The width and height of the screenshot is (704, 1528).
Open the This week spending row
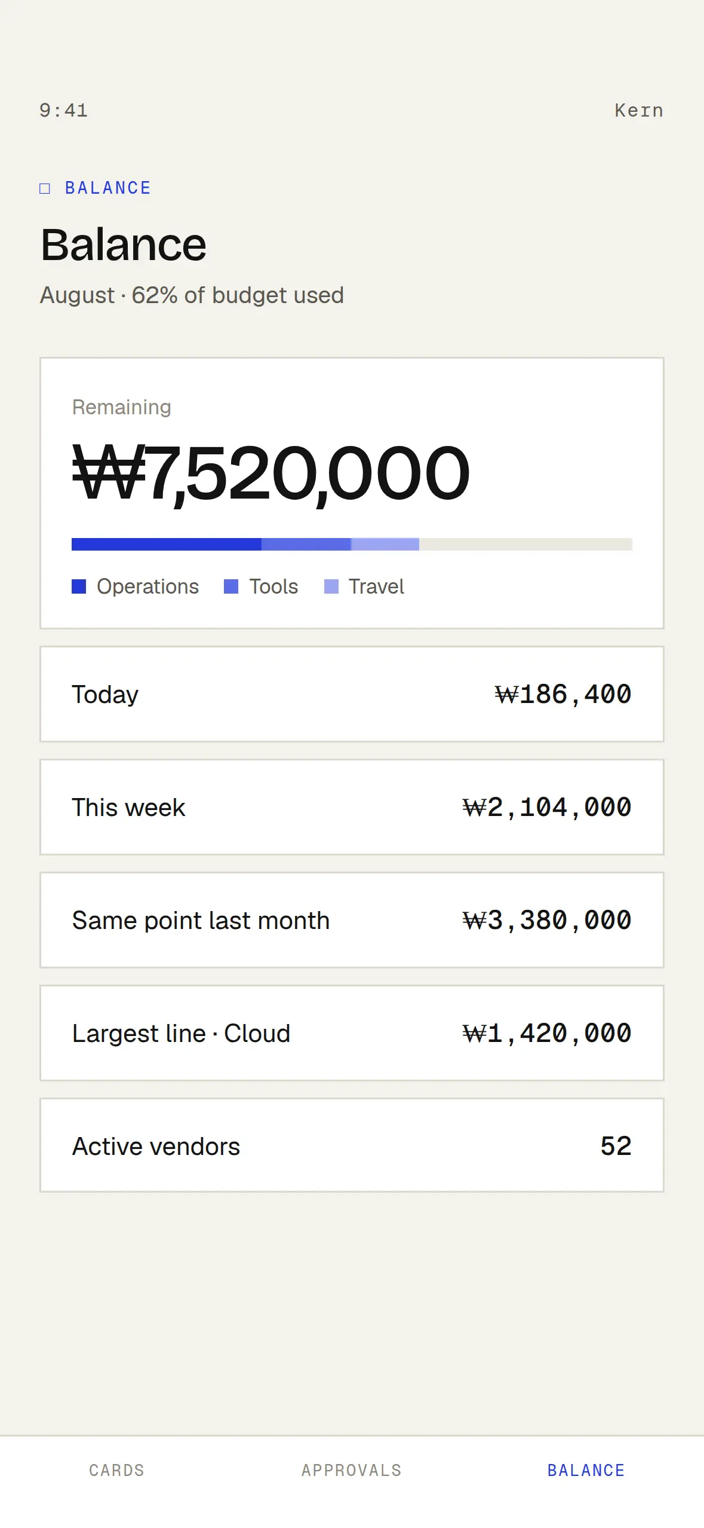point(352,807)
